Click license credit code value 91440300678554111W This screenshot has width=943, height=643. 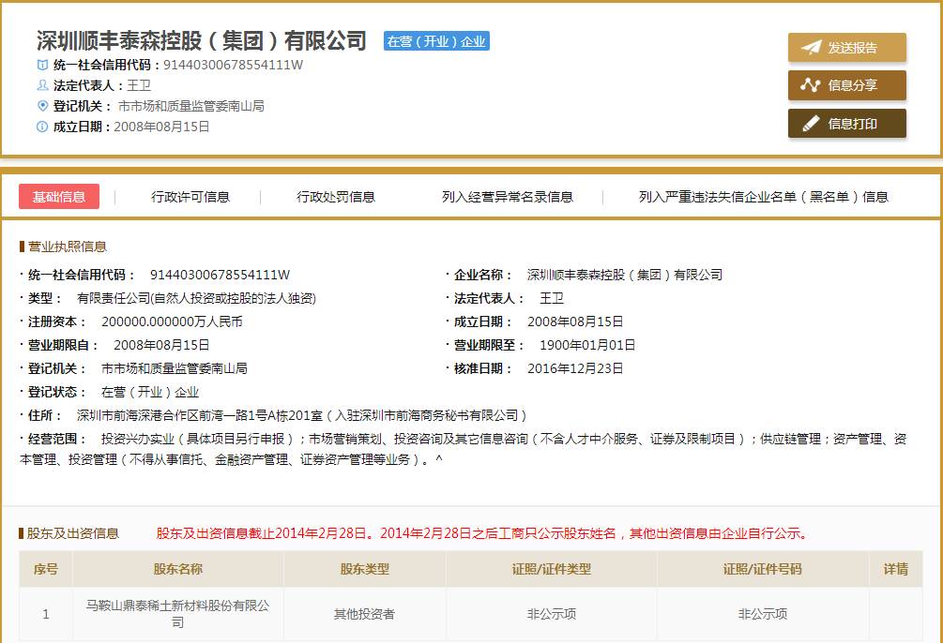[x=221, y=275]
